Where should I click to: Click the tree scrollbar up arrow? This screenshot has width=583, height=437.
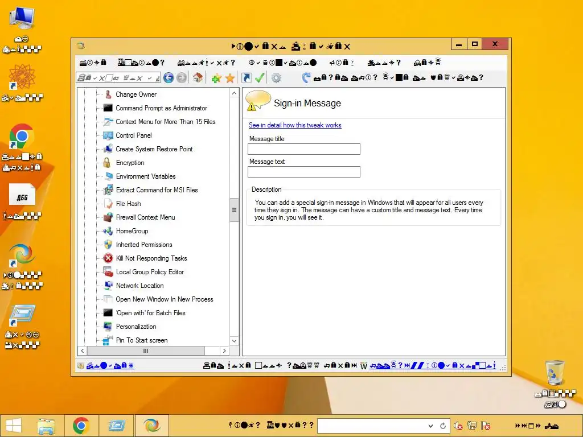(x=234, y=93)
